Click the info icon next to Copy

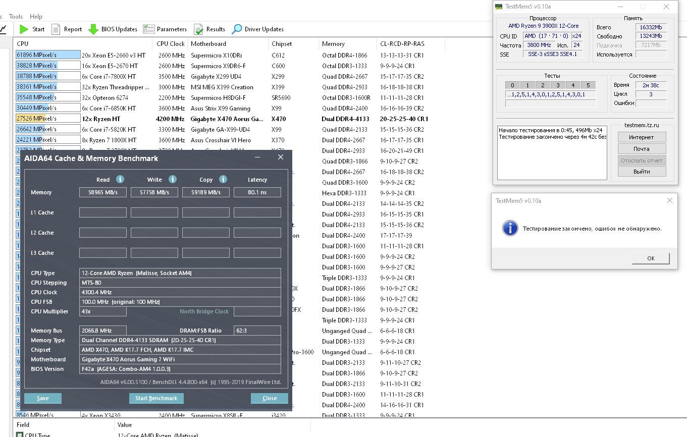coord(223,179)
